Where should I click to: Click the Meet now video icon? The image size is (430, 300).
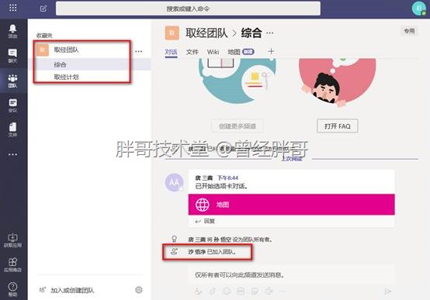click(x=269, y=291)
